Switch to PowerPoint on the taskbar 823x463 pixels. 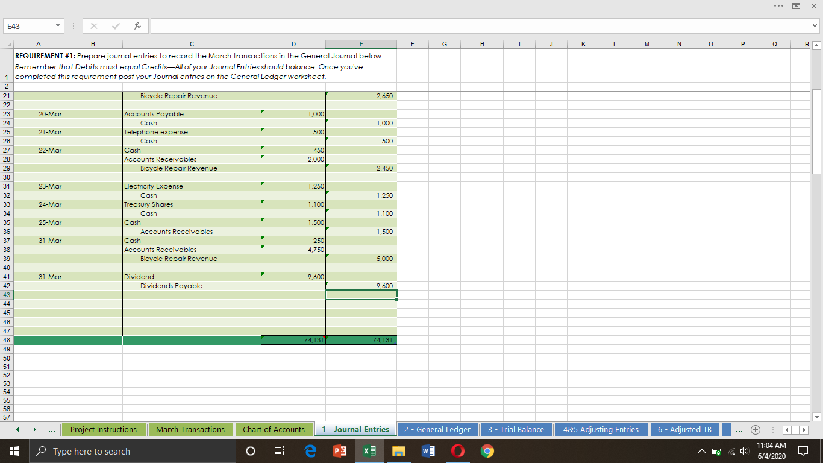click(339, 451)
